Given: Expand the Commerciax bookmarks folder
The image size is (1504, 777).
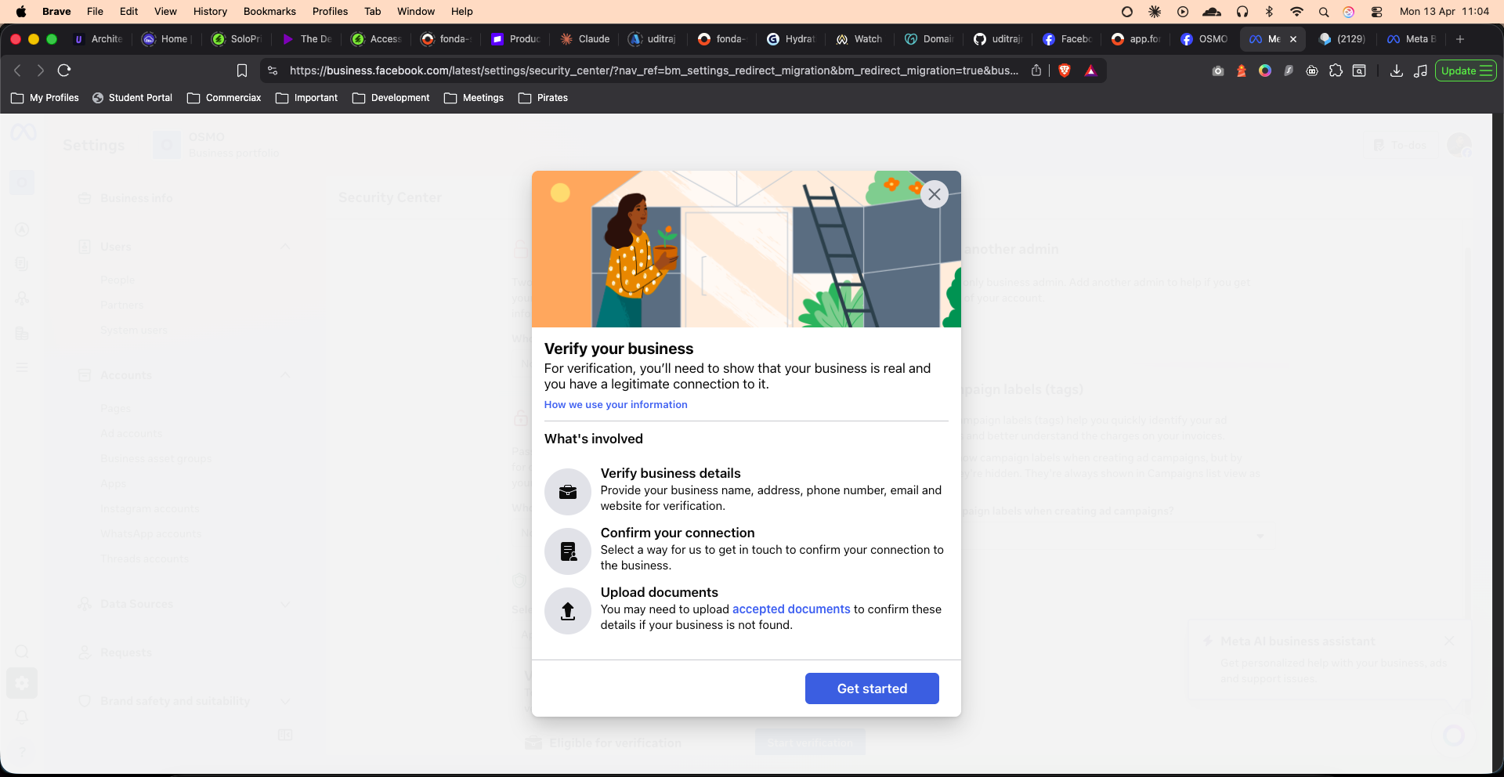Looking at the screenshot, I should tap(224, 98).
